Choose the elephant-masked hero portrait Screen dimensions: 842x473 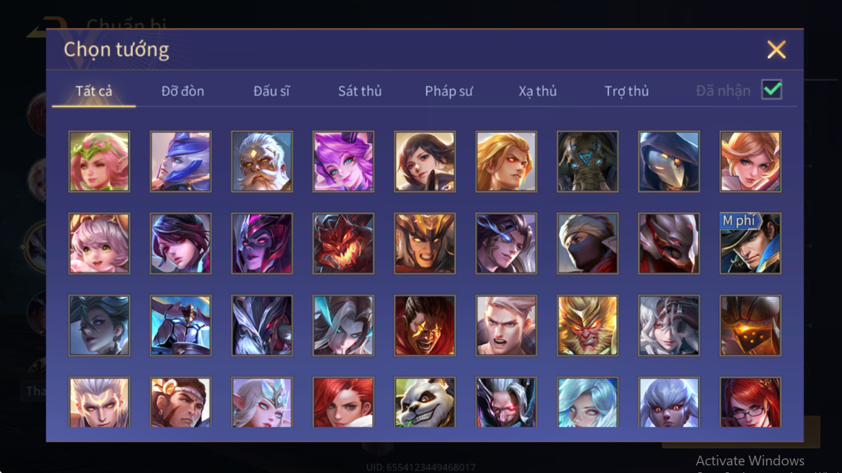pyautogui.click(x=588, y=161)
